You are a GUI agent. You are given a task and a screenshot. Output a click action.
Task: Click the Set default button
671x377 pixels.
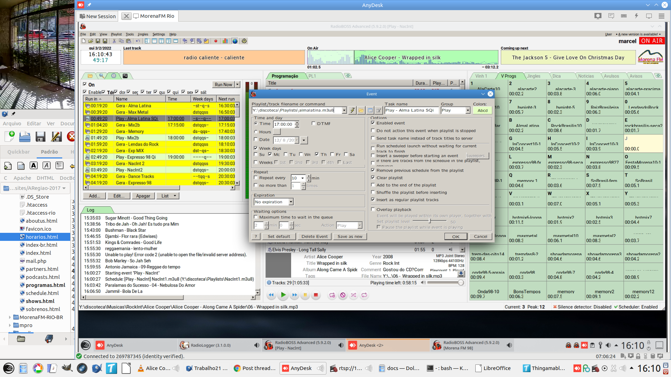(x=279, y=236)
